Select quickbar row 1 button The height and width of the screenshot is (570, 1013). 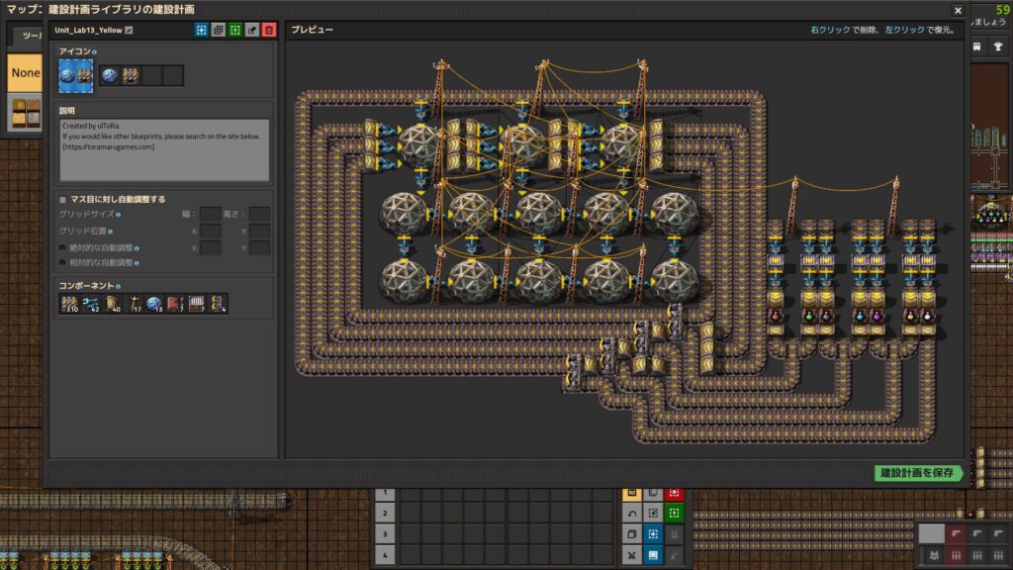click(385, 493)
